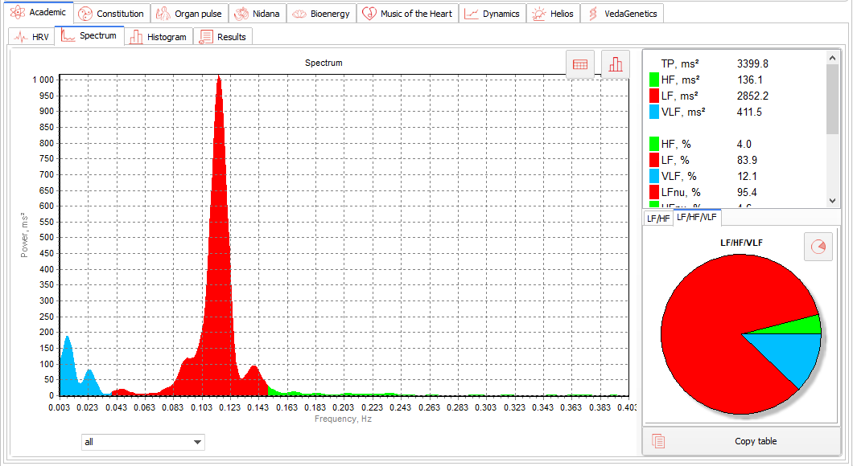Open the VedaGenetics tab
Image resolution: width=853 pixels, height=466 pixels.
pyautogui.click(x=623, y=14)
